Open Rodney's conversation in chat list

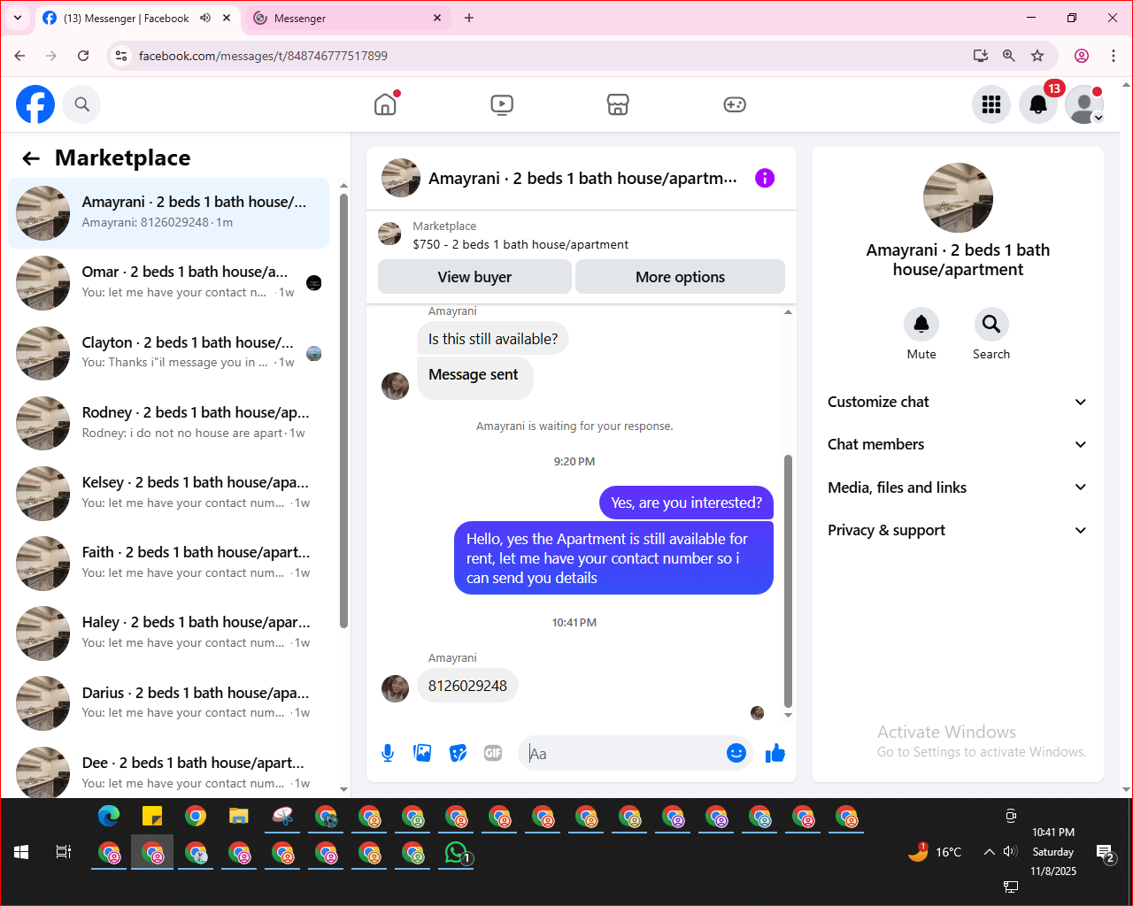(x=169, y=423)
